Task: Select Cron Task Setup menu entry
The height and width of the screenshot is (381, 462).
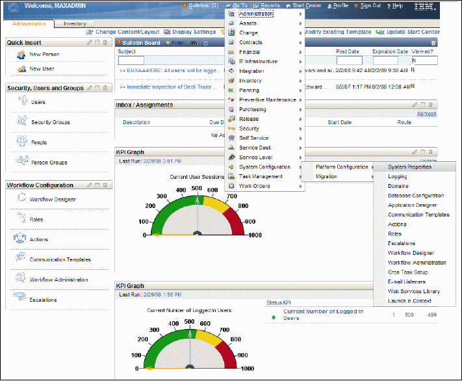Action: coord(408,272)
